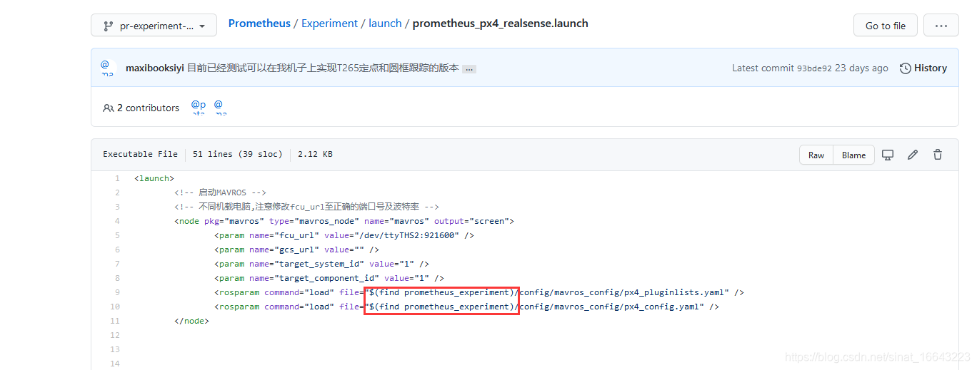Screen dimensions: 977x370
Task: Open the Experiment folder breadcrumb link
Action: (x=329, y=24)
